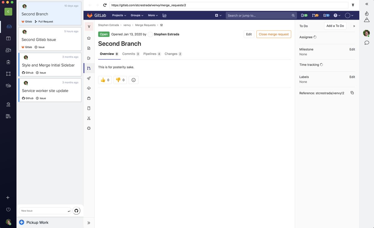
Task: Open the green C workspace badge
Action: 8,12
